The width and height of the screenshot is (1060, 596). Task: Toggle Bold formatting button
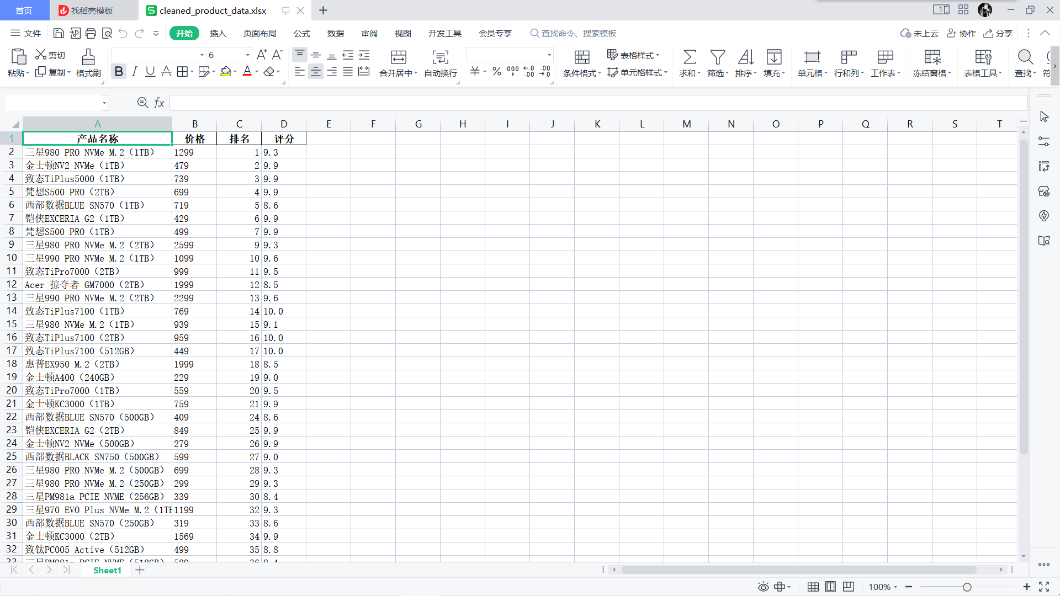pos(119,72)
